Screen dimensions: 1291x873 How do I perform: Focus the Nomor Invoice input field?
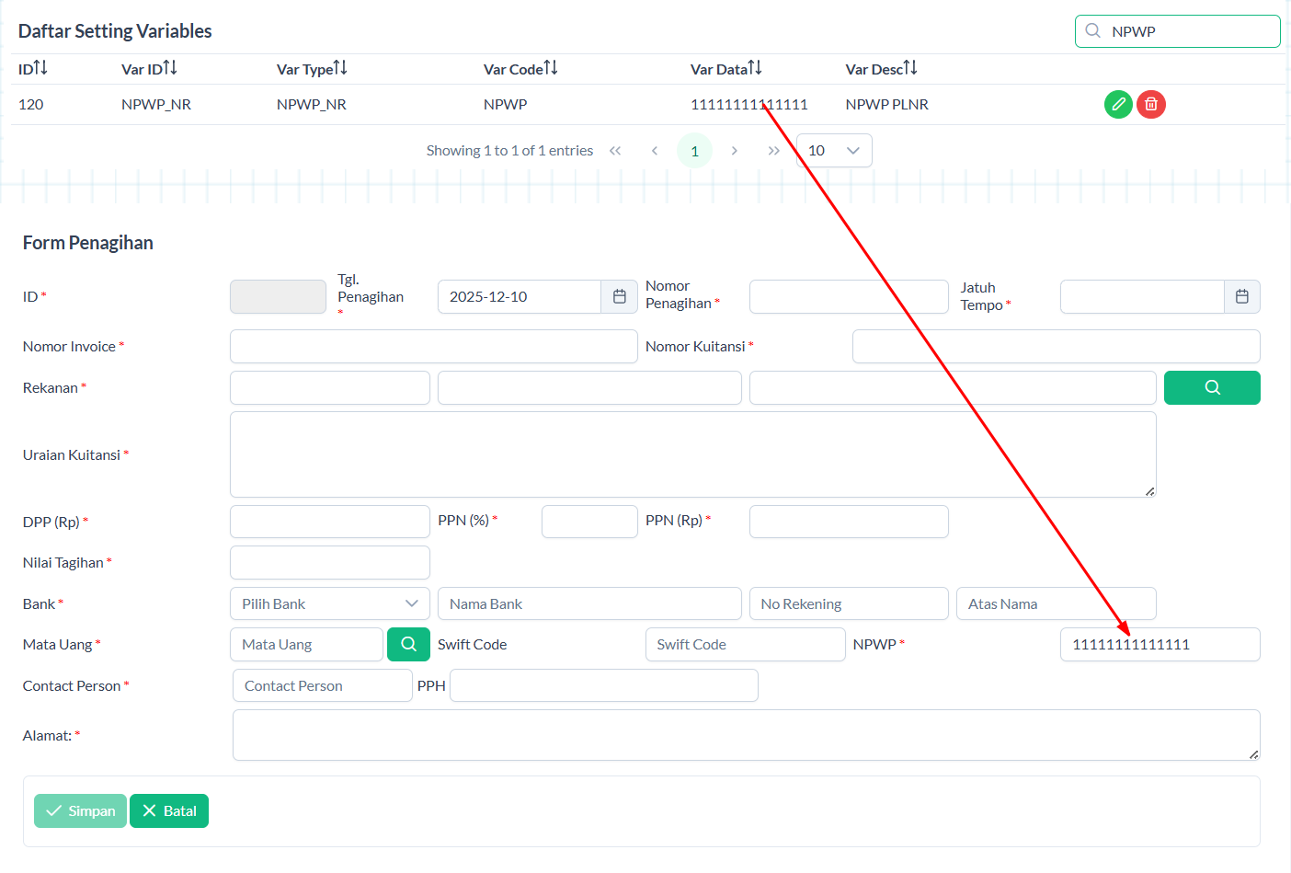click(433, 347)
